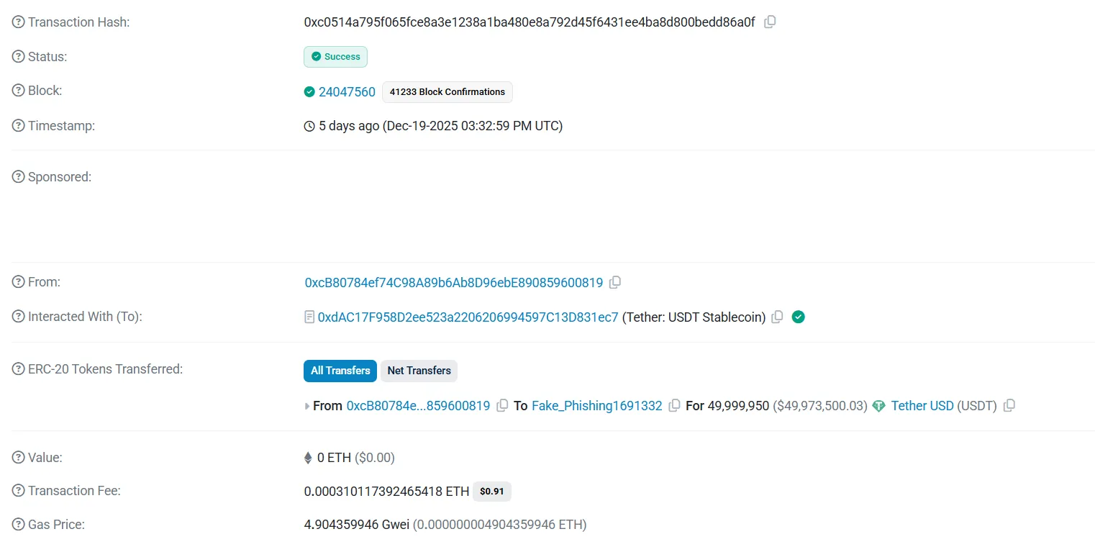Click help icon beside Gas Price
1095x547 pixels.
click(19, 525)
